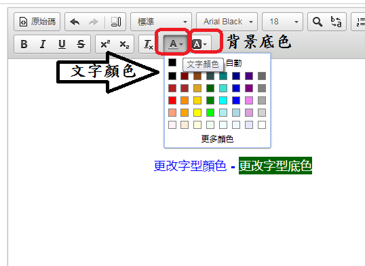
Task: Open the Arial Black font dropdown
Action: [x=227, y=22]
